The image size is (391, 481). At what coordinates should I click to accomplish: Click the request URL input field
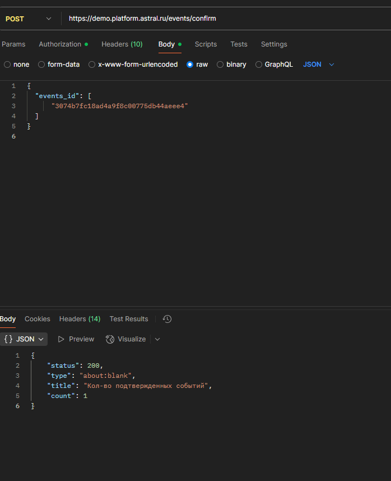click(224, 18)
